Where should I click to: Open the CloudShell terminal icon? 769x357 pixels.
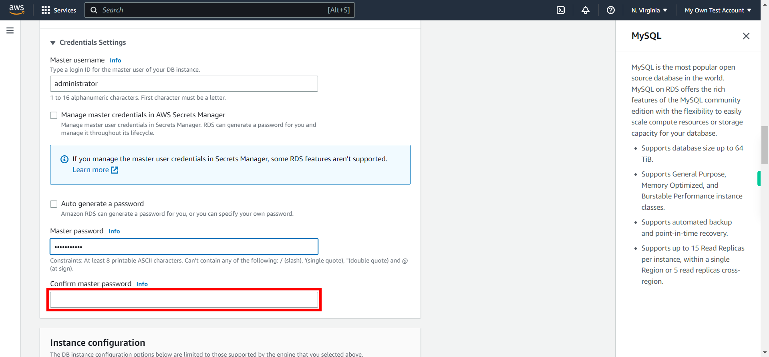click(561, 10)
